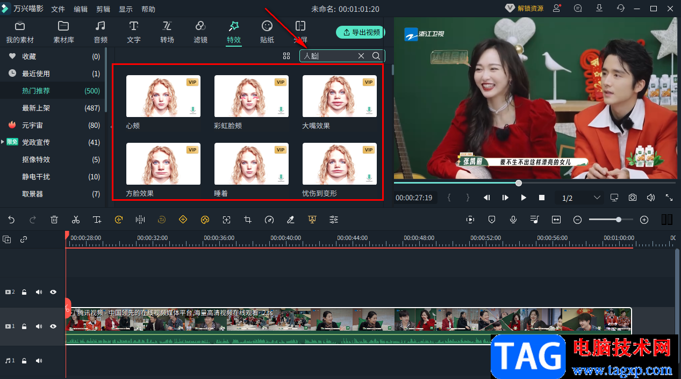The width and height of the screenshot is (681, 379).
Task: Click the preview progress slider handle
Action: click(x=519, y=183)
